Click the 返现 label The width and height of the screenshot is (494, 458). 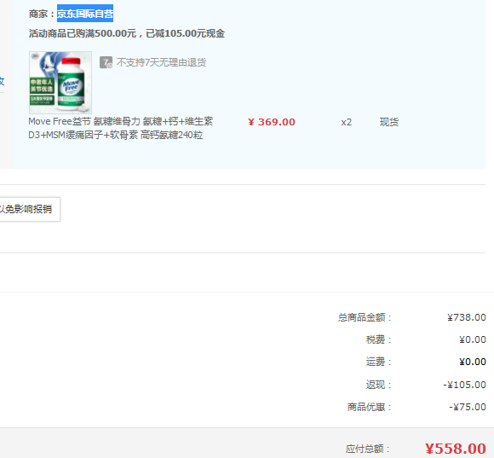378,385
